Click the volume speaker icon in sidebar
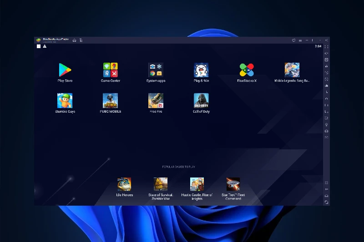Screen dimensions: 364x242 (326, 53)
